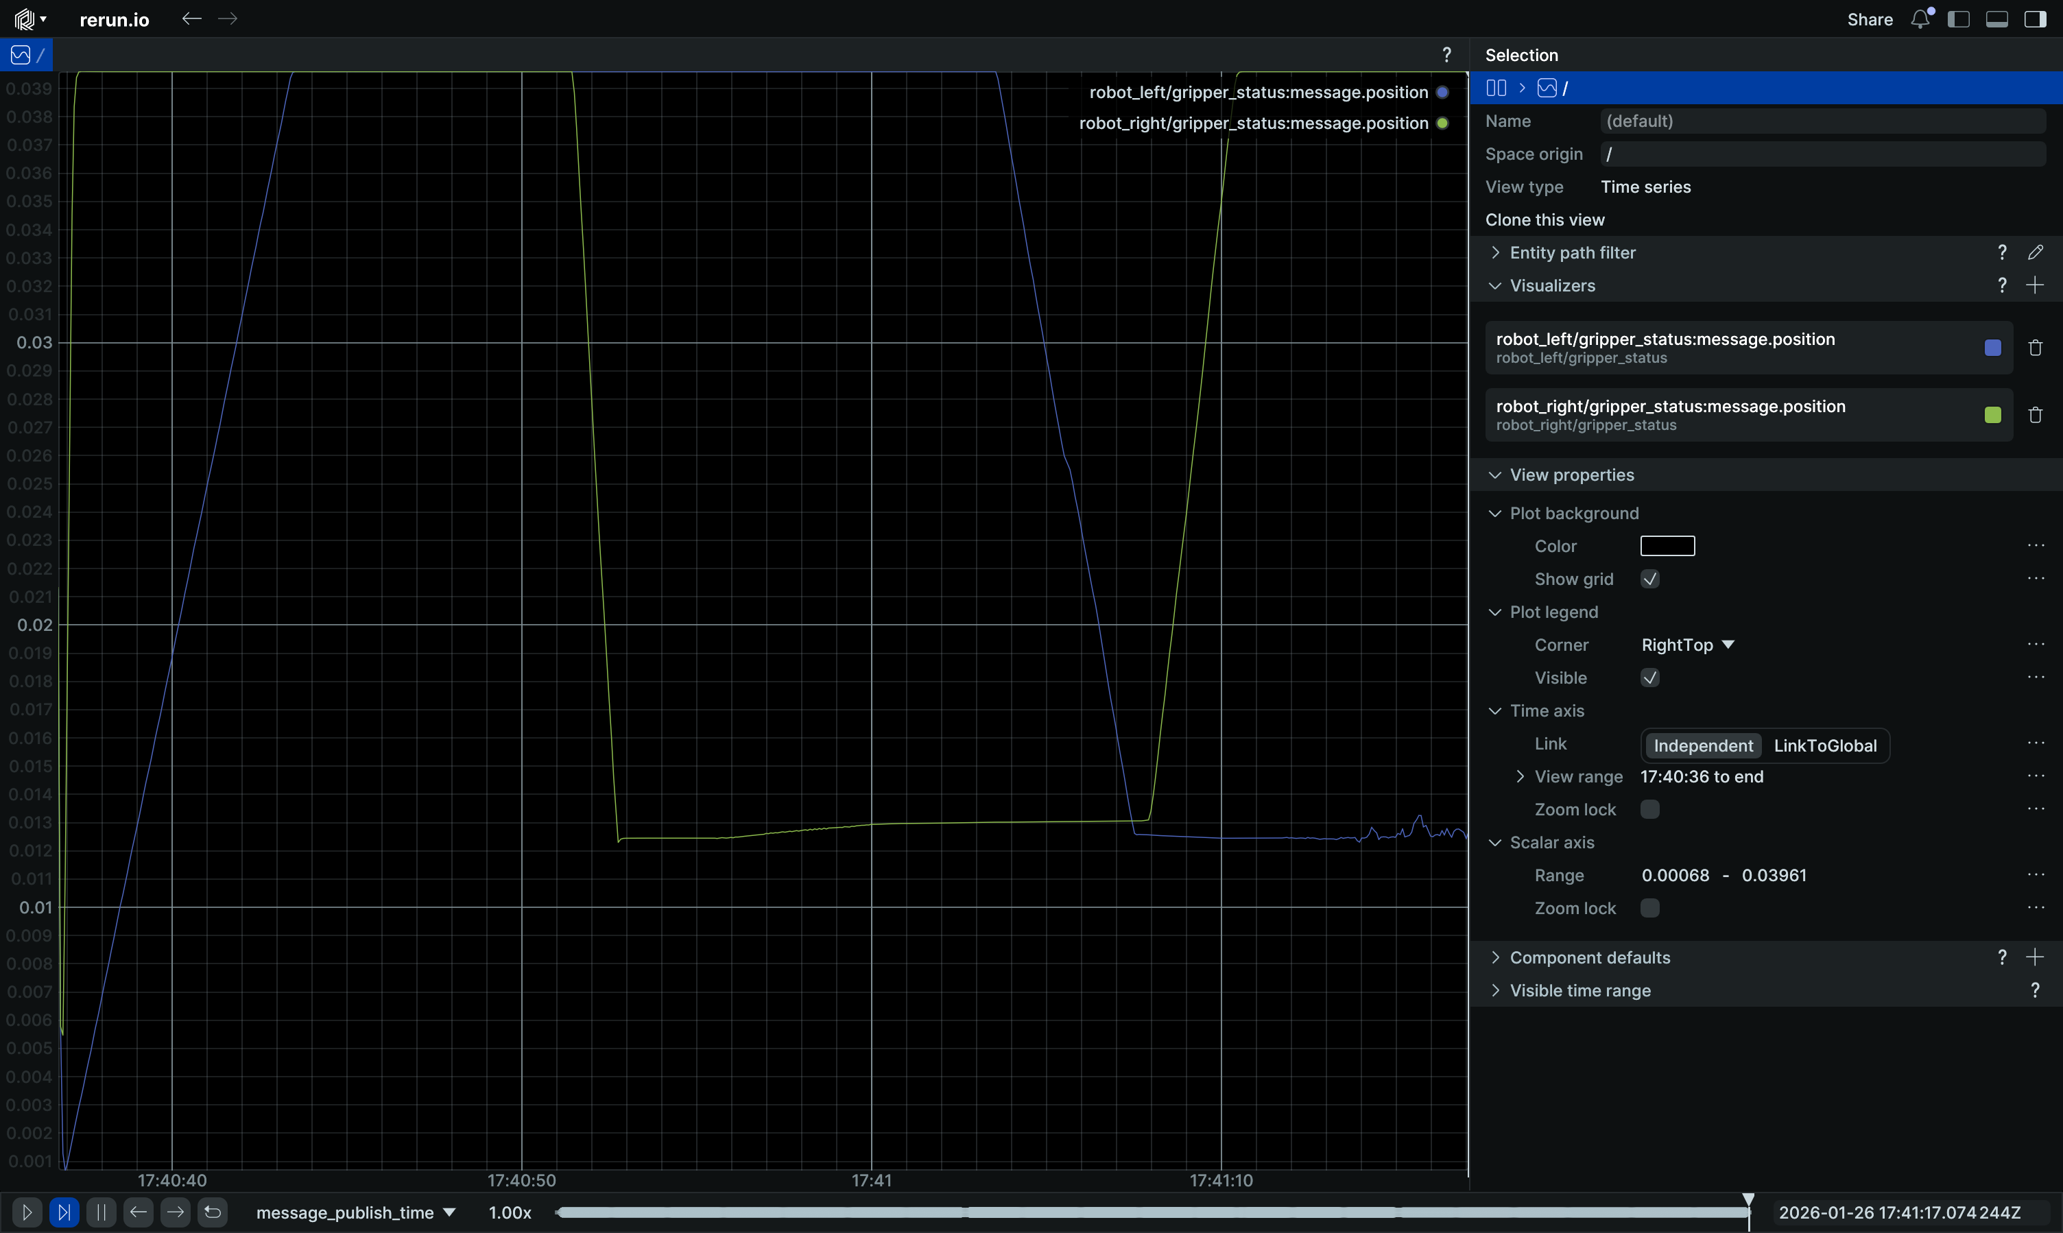
Task: Toggle the left blueprint panel icon
Action: click(1959, 19)
